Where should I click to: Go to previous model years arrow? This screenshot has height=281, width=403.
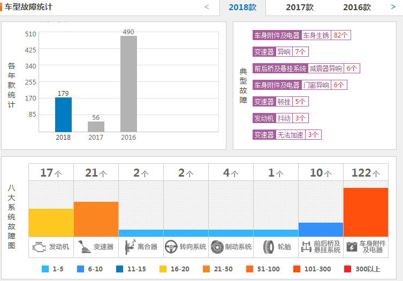(207, 7)
